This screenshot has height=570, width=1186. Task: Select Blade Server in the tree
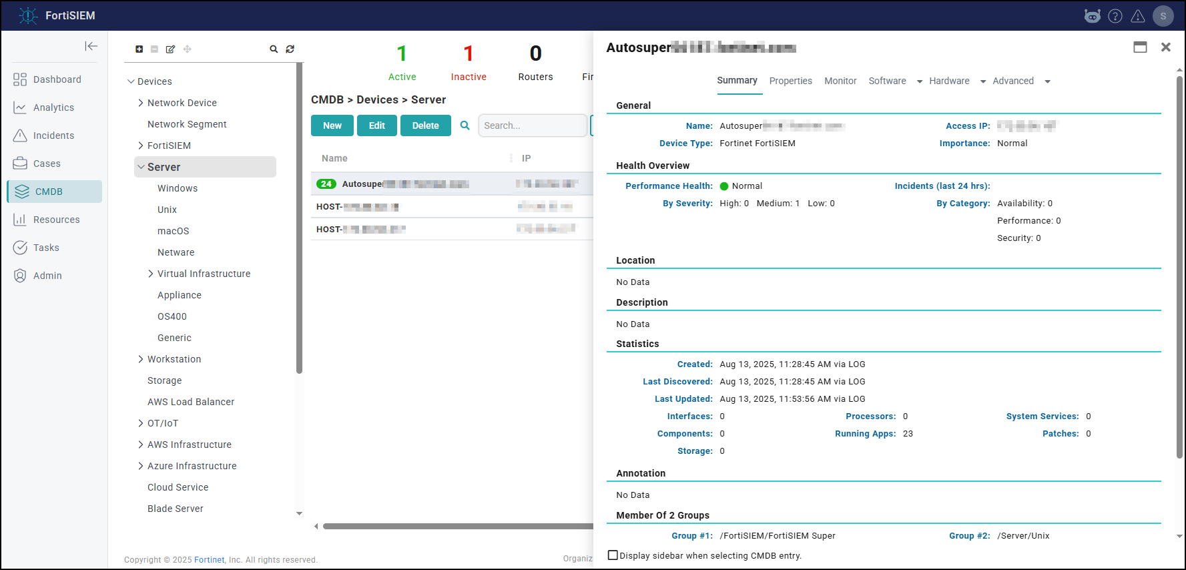coord(176,509)
